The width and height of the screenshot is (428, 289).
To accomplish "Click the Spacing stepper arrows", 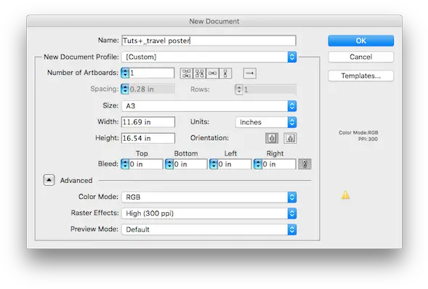I will pos(125,89).
